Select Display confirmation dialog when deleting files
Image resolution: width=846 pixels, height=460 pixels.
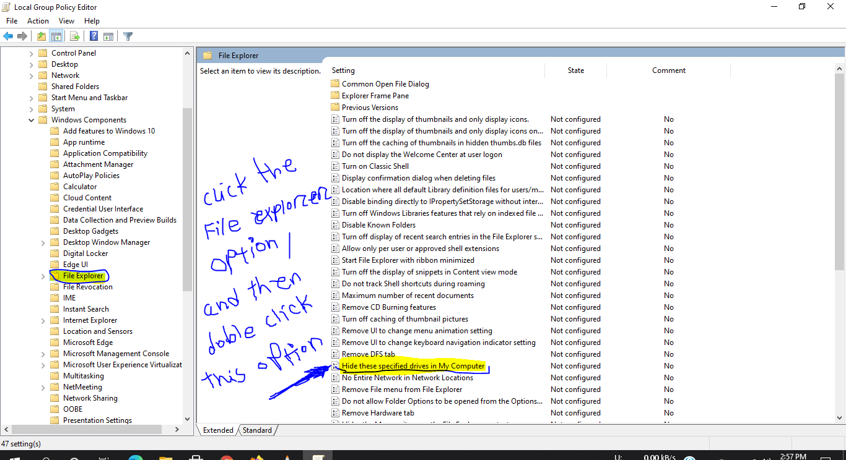tap(419, 177)
